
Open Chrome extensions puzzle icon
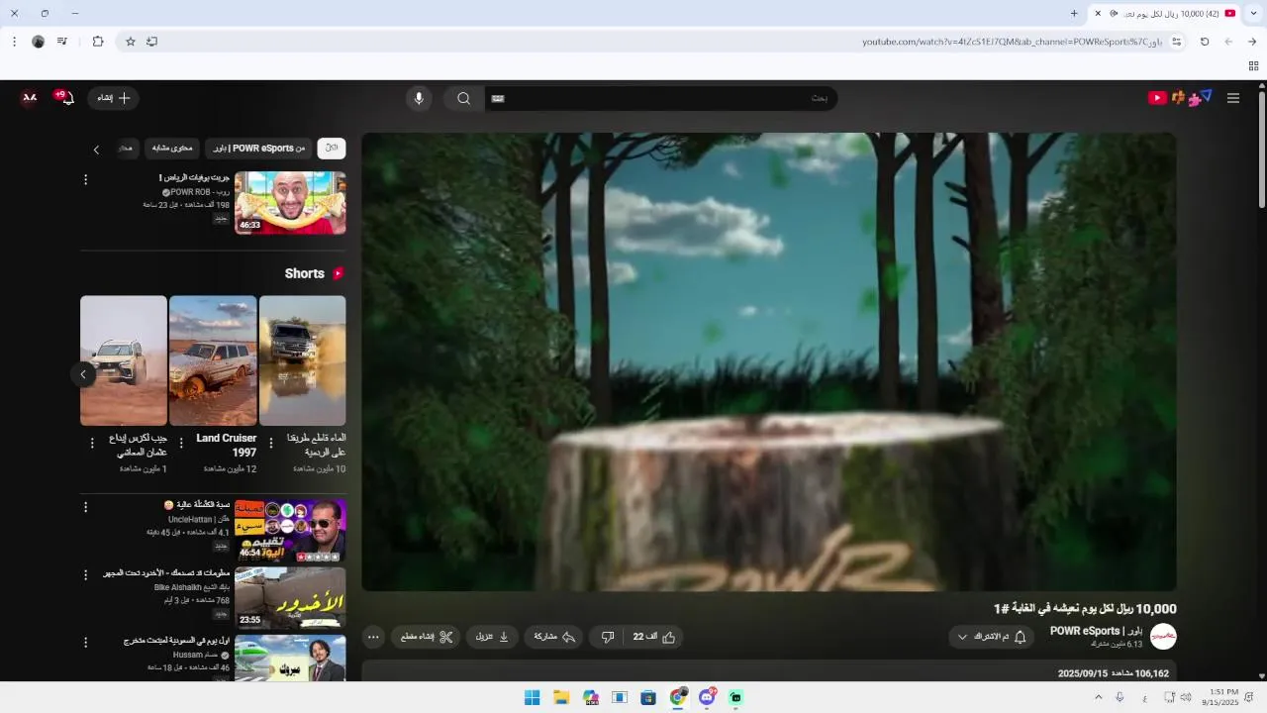coord(98,42)
